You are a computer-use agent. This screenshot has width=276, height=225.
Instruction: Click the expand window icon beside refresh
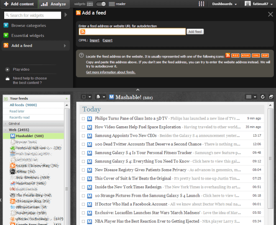[x=271, y=97]
